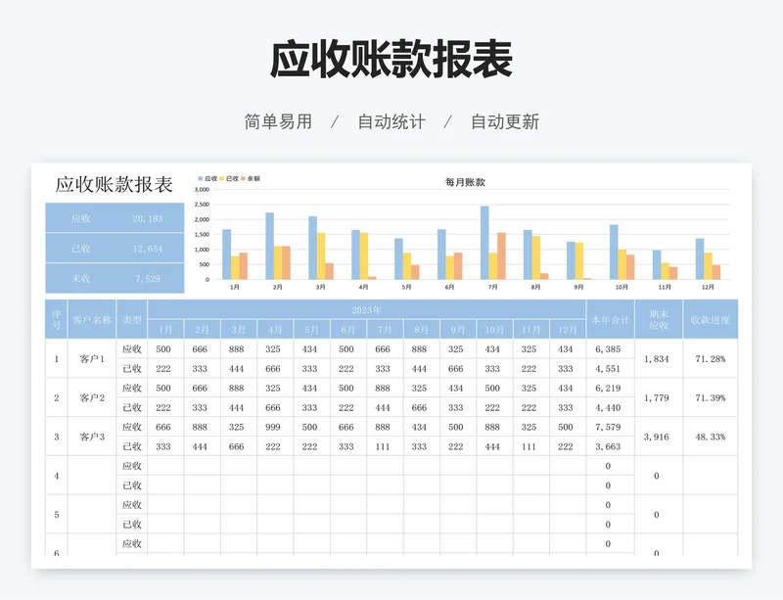This screenshot has height=600, width=783.
Task: Select 客户2 received total 4,440
Action: (610, 407)
